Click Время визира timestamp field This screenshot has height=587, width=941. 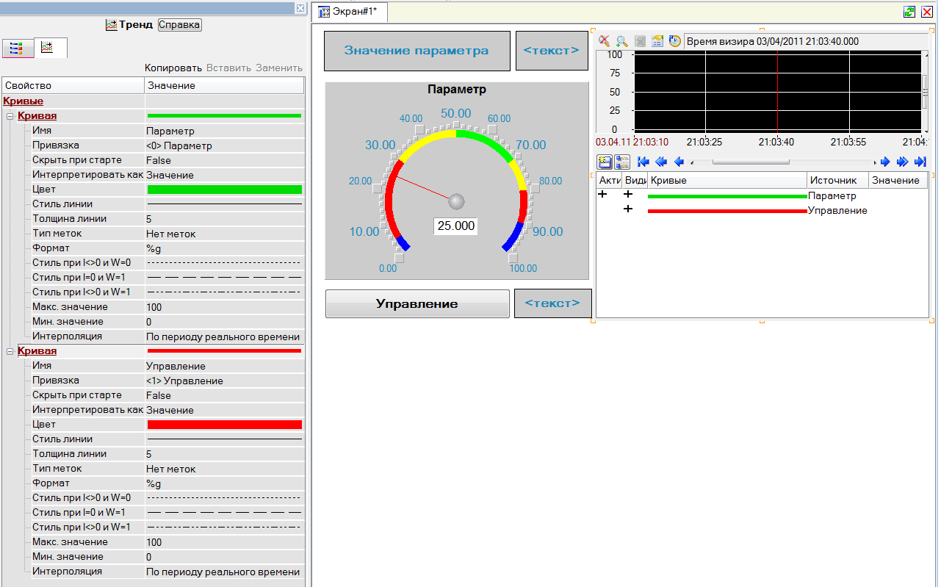pos(806,42)
